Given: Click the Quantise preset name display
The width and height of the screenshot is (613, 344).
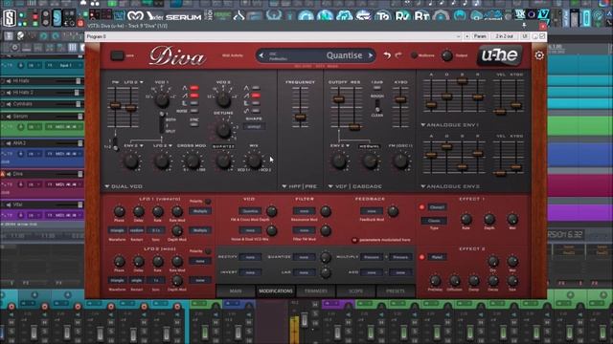Looking at the screenshot, I should click(x=344, y=55).
